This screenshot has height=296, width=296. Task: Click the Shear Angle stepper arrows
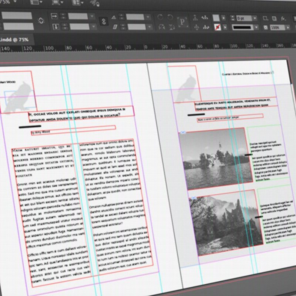[123, 27]
